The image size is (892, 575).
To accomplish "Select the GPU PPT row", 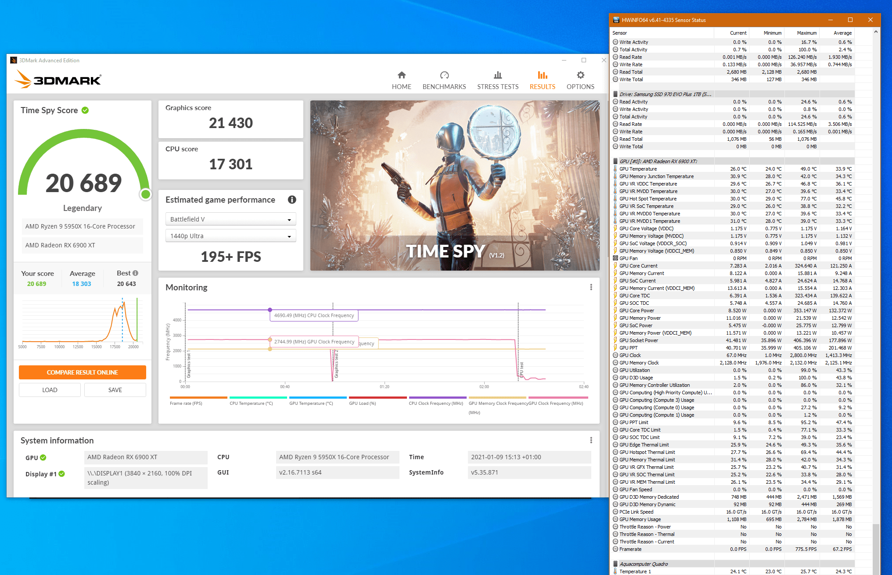I will (733, 348).
